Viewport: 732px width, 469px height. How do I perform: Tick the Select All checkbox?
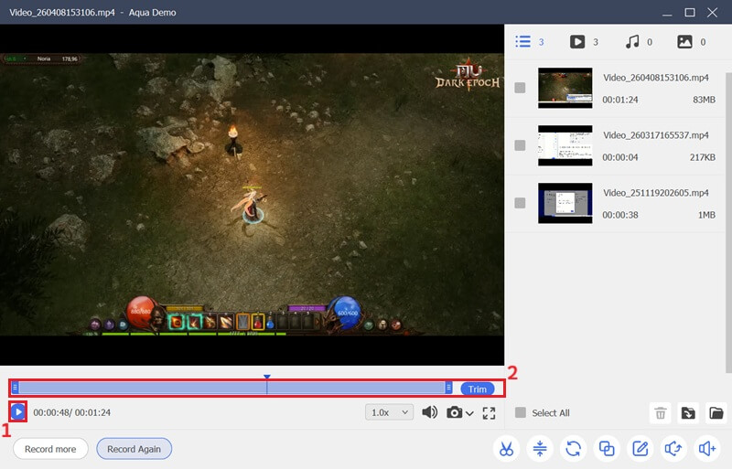tap(520, 412)
